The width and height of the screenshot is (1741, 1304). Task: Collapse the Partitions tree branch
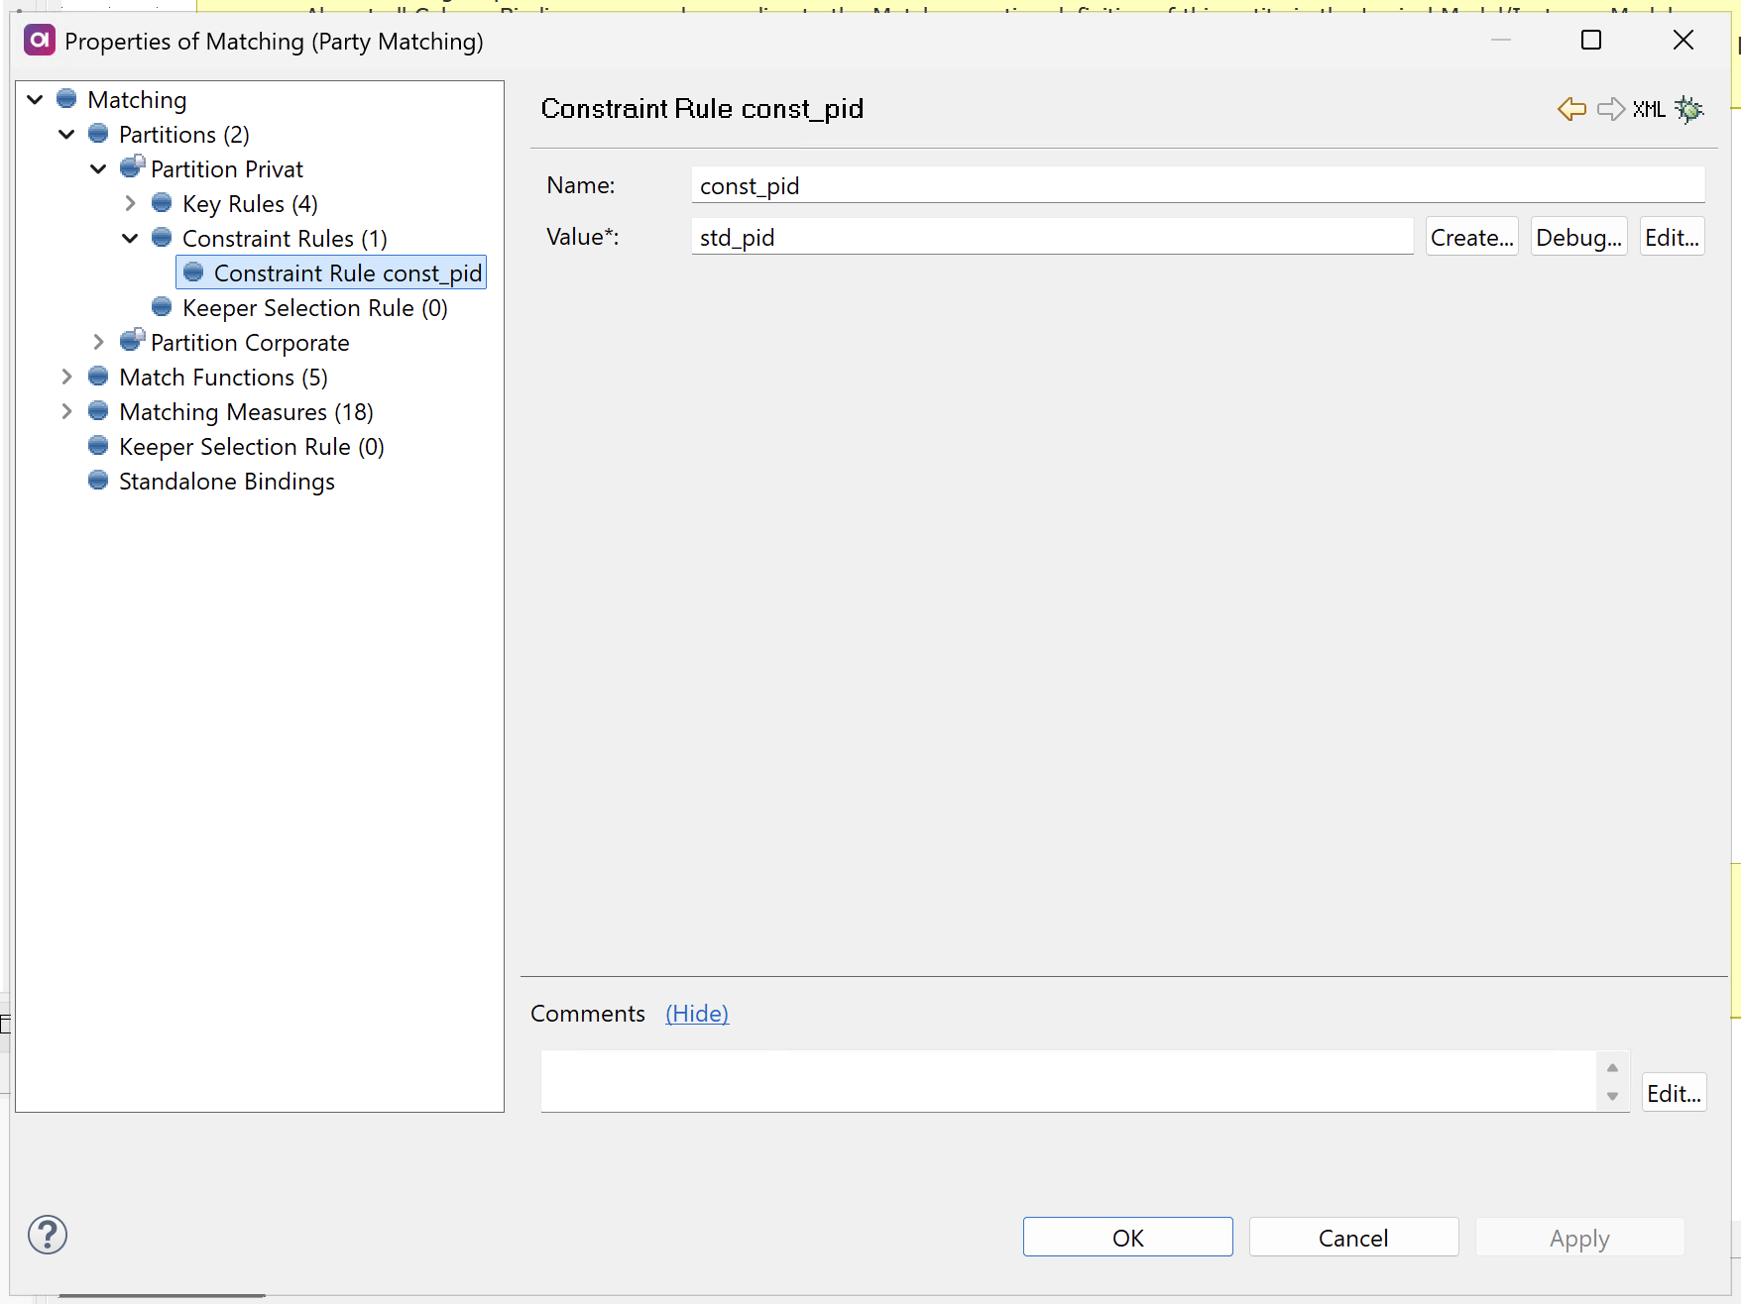[x=65, y=134]
